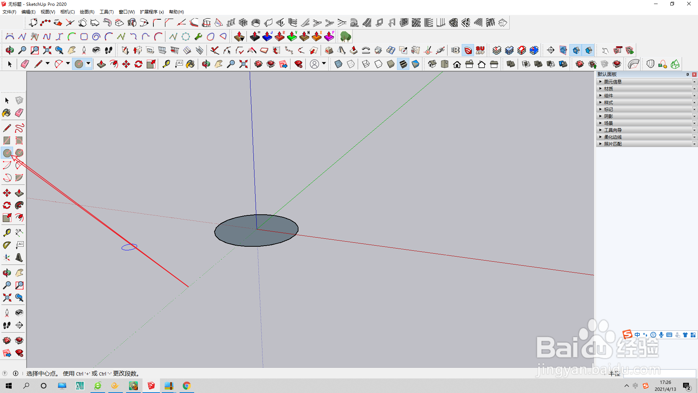698x393 pixels.
Task: Expand the 组件 panel
Action: [644, 96]
